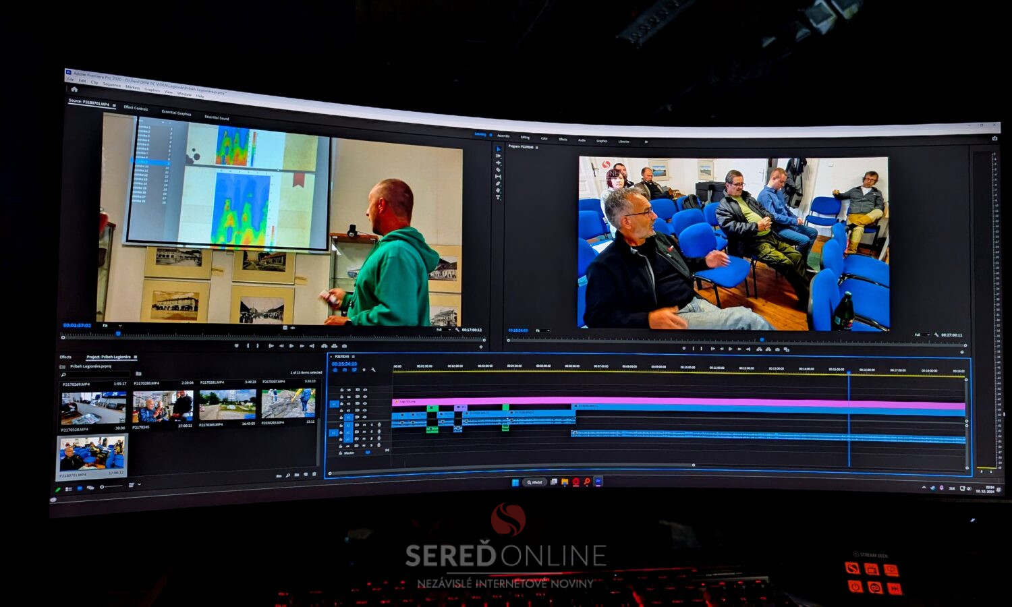Toggle Linked Selection in timeline header
The width and height of the screenshot is (1012, 607).
pyautogui.click(x=354, y=370)
